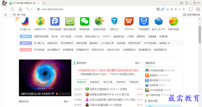
Task: Open 百度浏览器 app icon
Action: point(173,21)
